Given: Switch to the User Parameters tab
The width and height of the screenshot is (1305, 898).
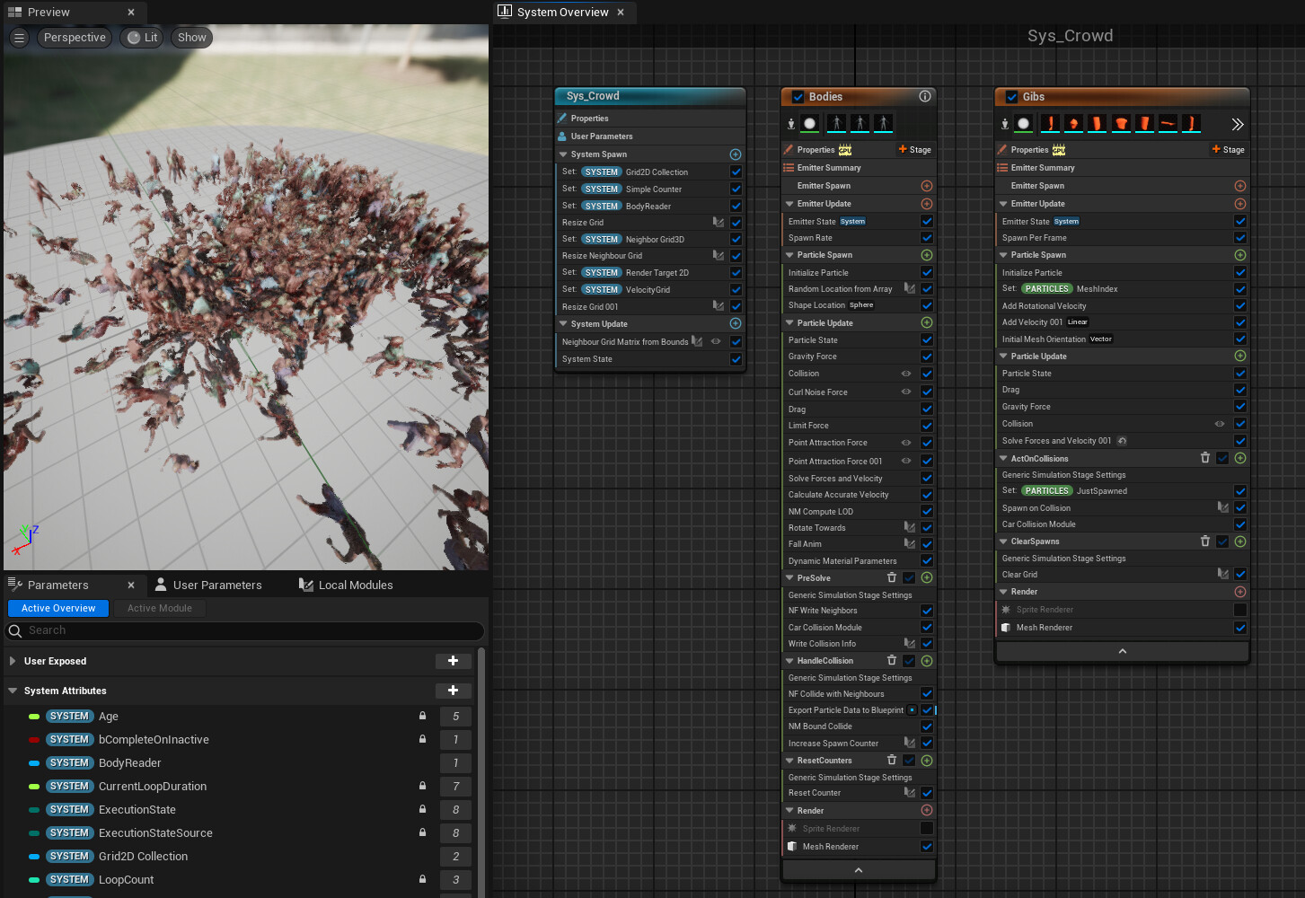Looking at the screenshot, I should pyautogui.click(x=216, y=585).
